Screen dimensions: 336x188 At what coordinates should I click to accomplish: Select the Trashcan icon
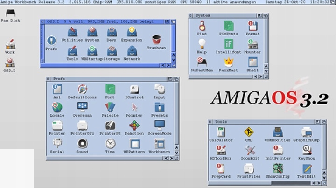[x=156, y=40]
